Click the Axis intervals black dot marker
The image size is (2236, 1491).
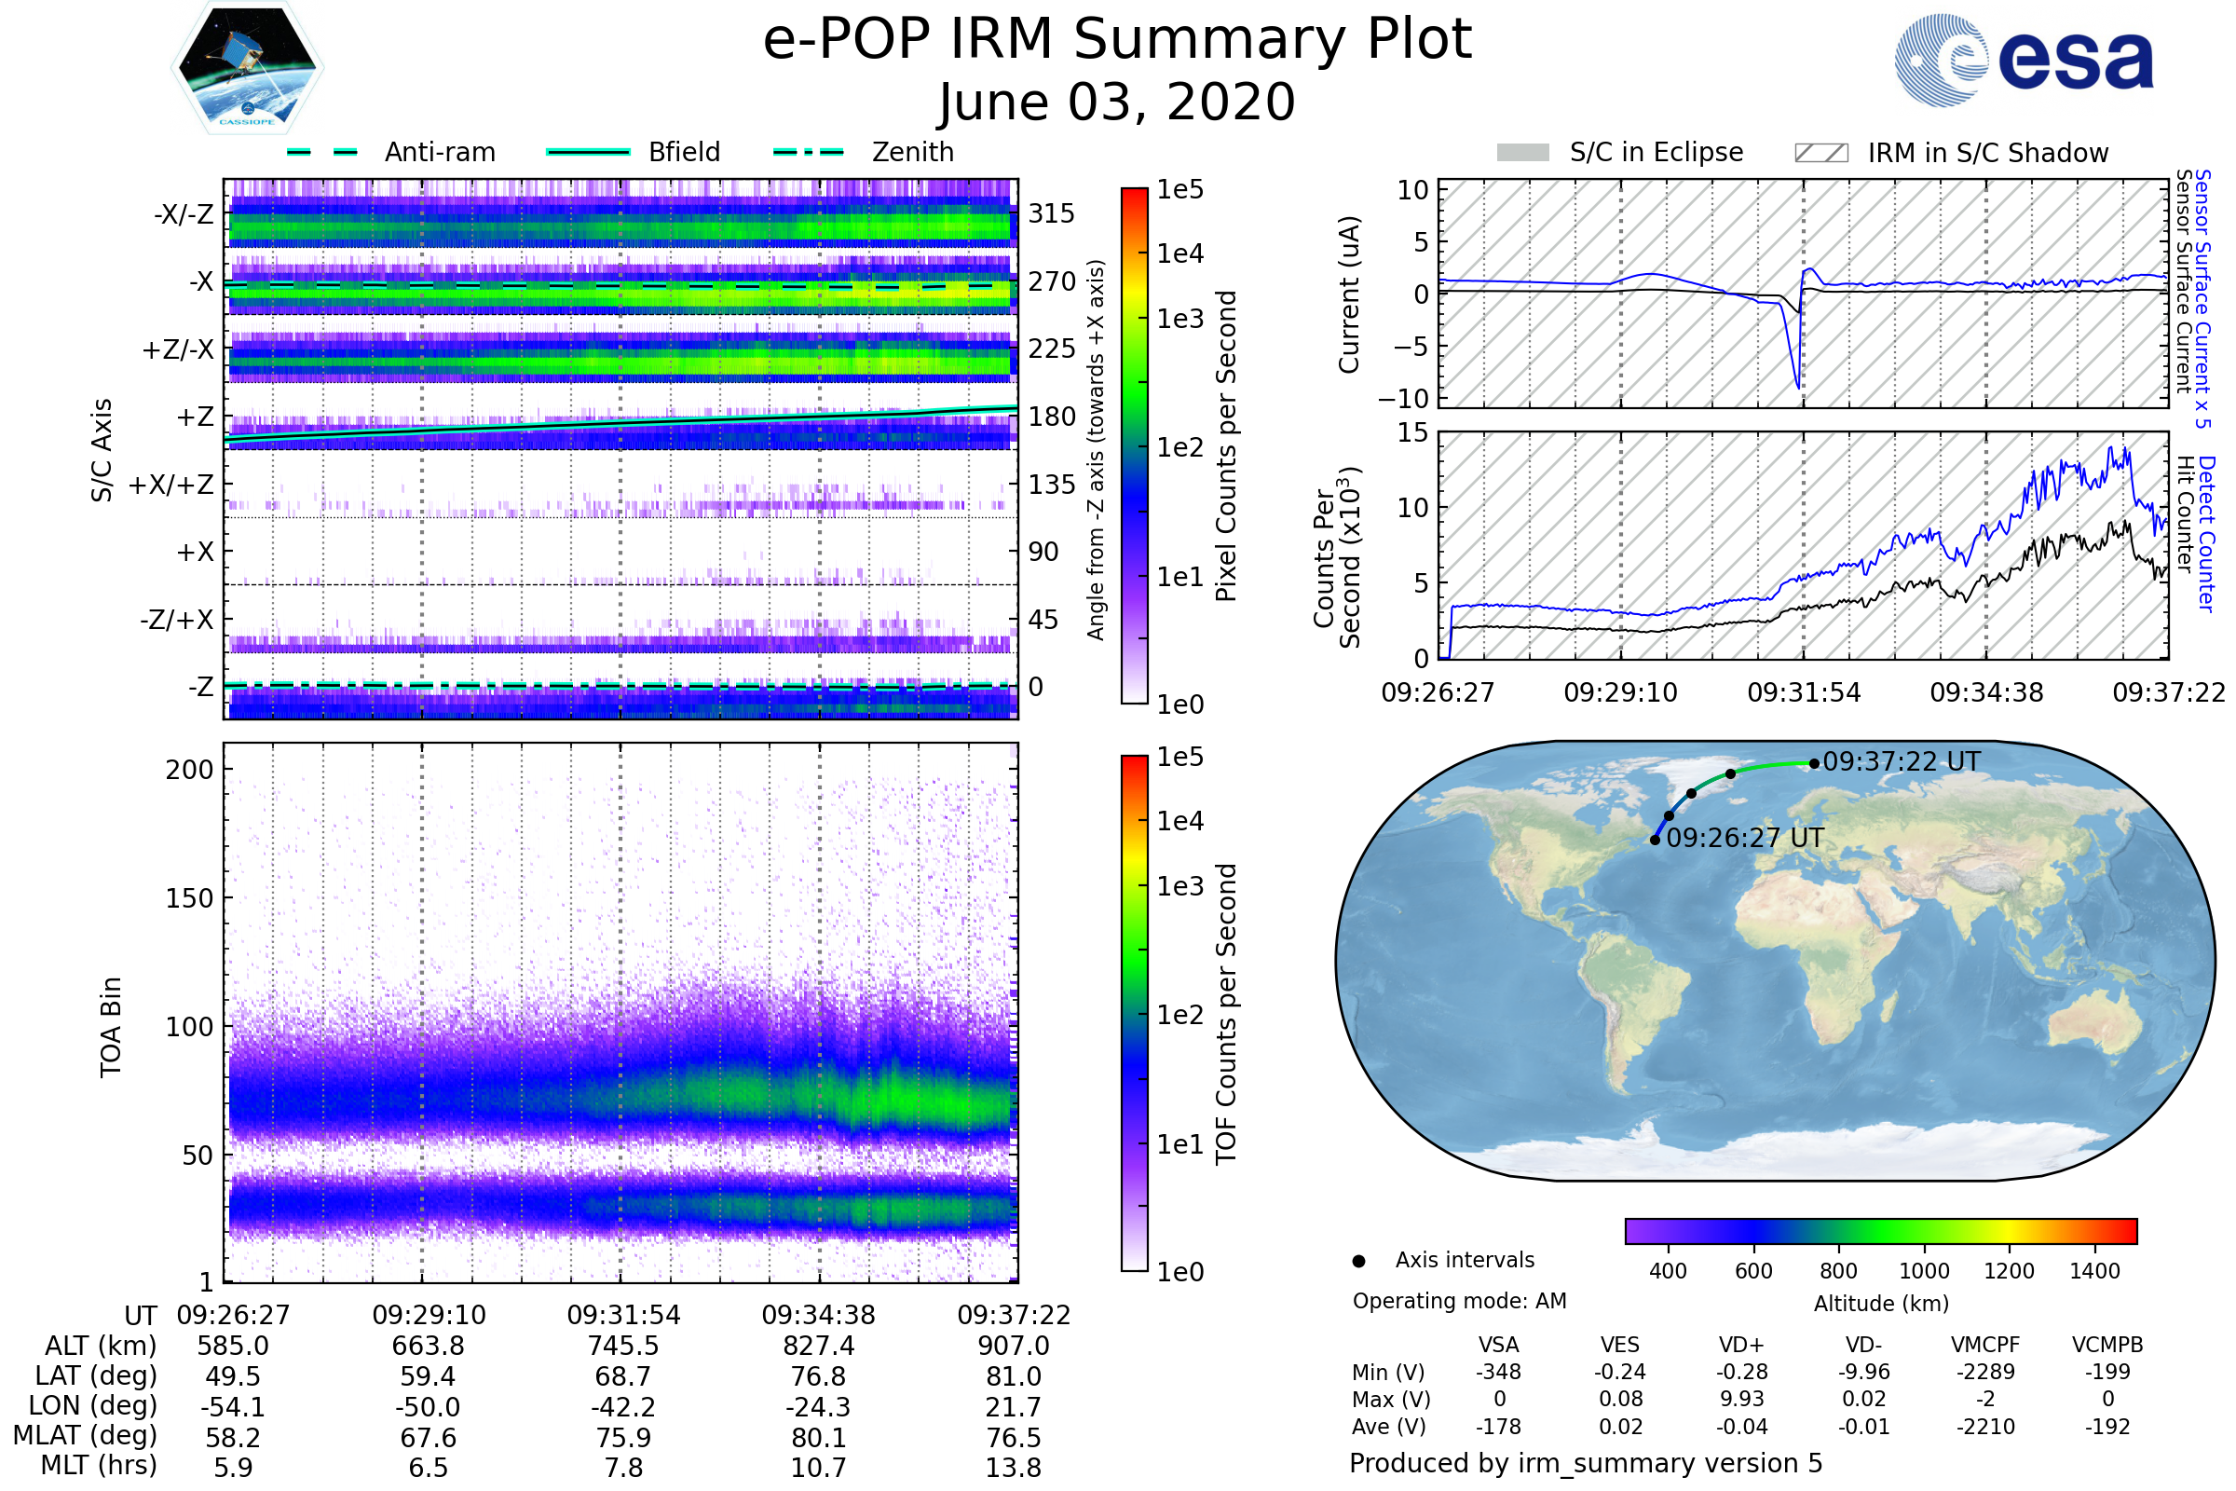[1359, 1262]
